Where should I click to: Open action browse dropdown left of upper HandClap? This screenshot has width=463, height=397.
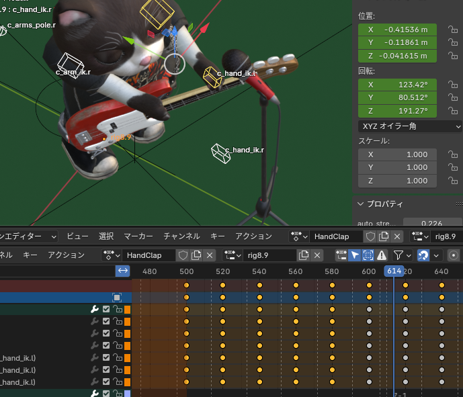click(x=299, y=236)
